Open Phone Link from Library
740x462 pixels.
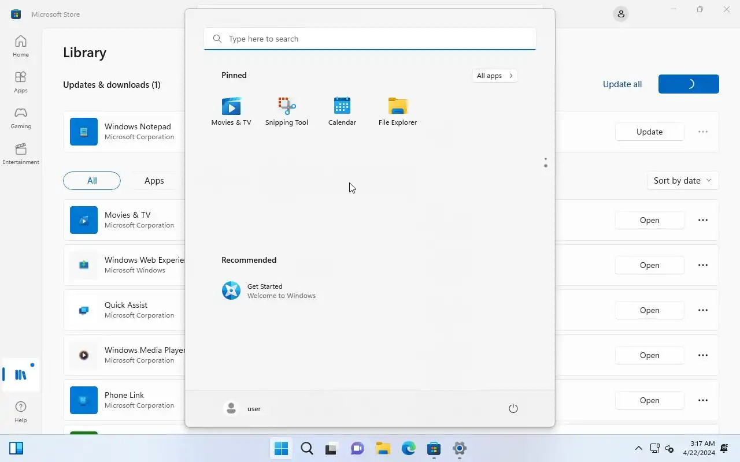coord(650,400)
